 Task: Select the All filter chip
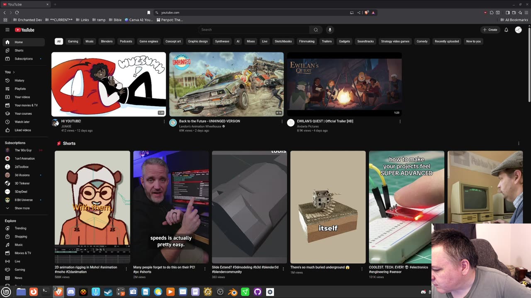(x=59, y=41)
